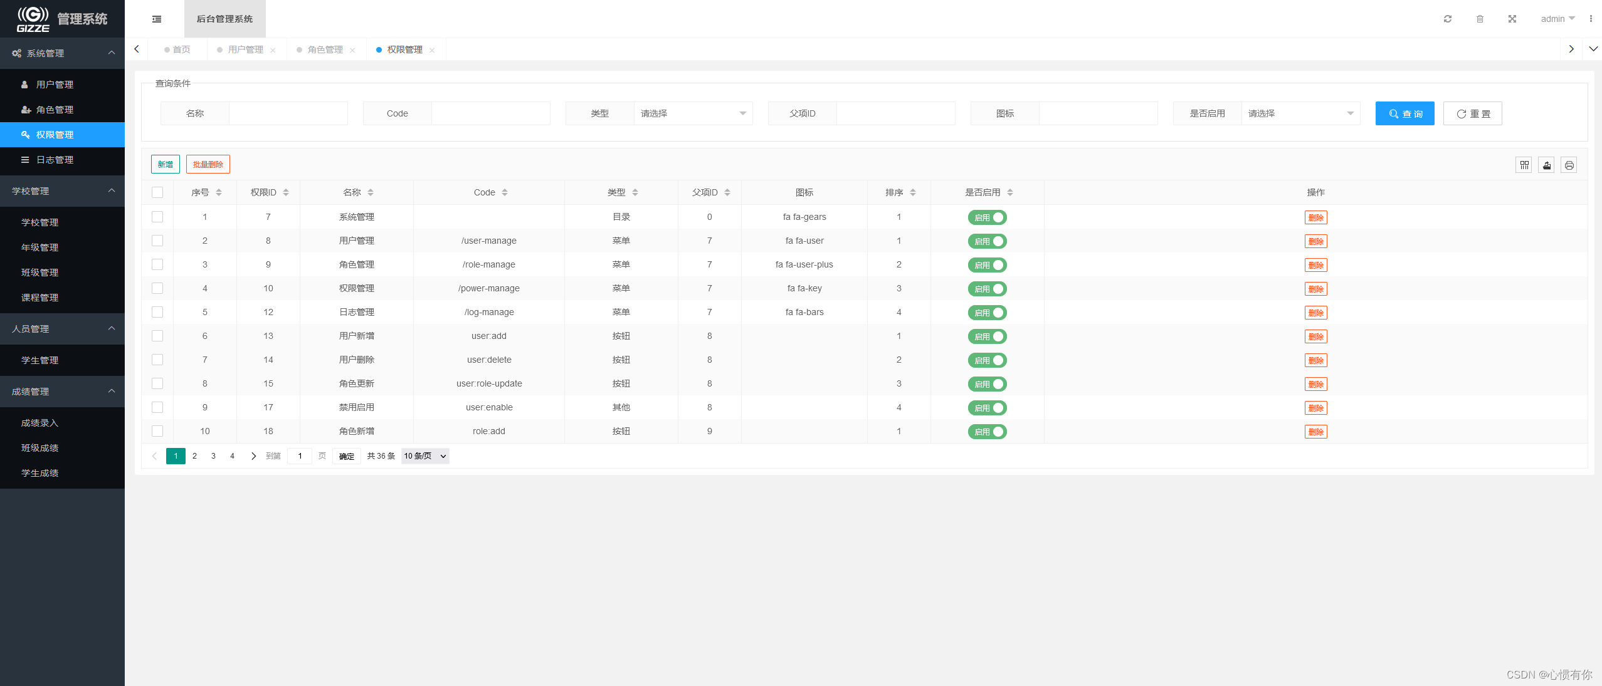Tick the checkbox for the 日志管理 row
The width and height of the screenshot is (1602, 686).
(x=157, y=312)
